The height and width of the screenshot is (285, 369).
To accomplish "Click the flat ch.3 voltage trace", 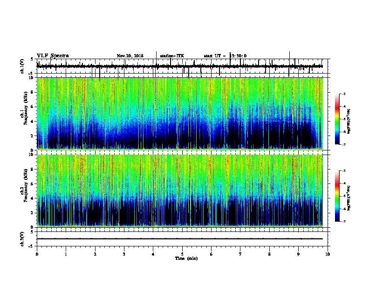I will (x=180, y=239).
